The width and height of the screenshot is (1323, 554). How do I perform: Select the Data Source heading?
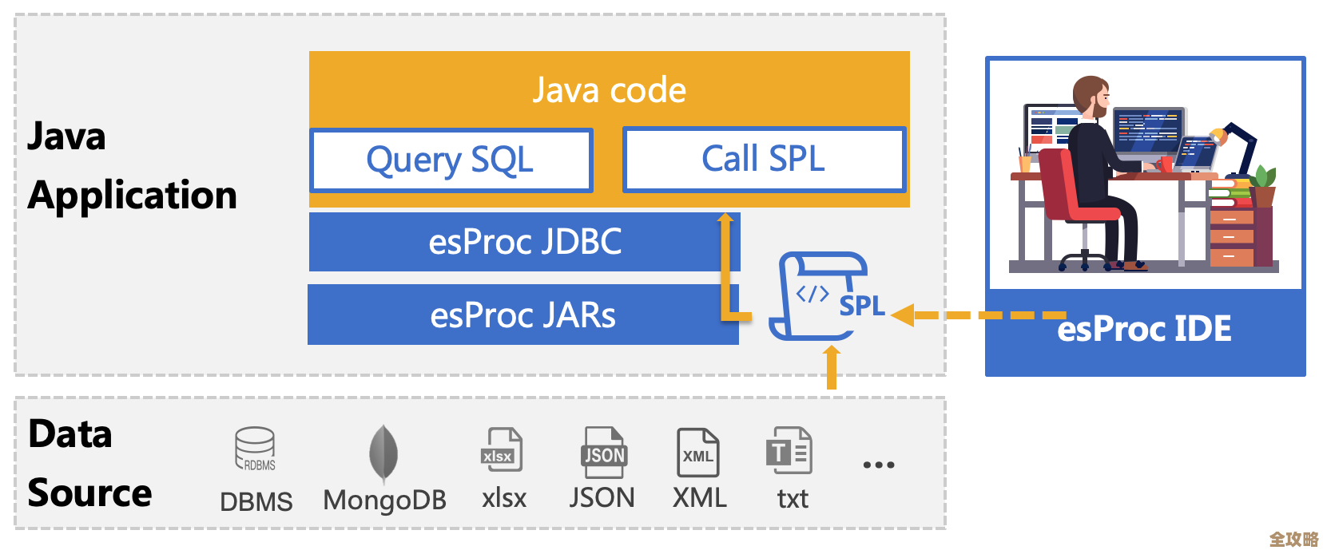coord(89,463)
